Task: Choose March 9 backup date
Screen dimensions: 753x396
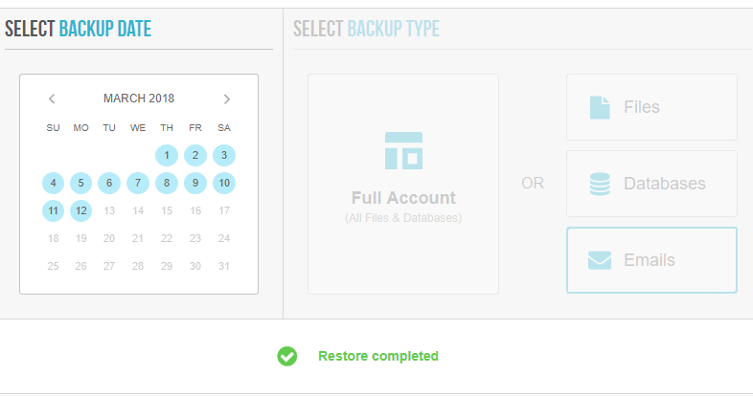Action: 195,183
